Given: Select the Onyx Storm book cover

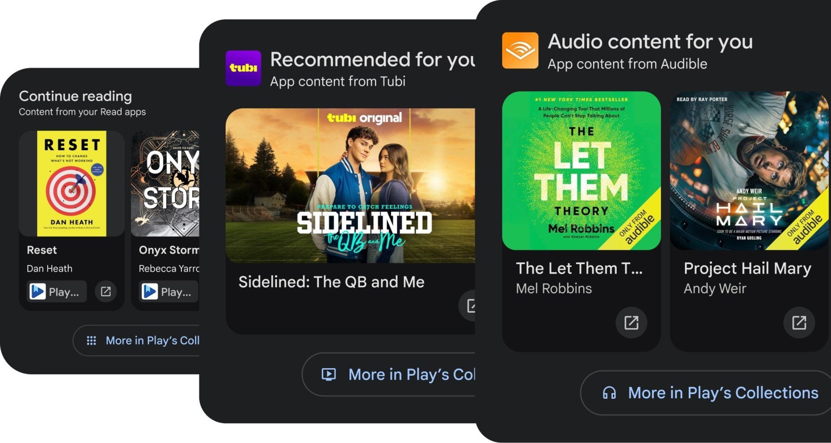Looking at the screenshot, I should point(166,184).
